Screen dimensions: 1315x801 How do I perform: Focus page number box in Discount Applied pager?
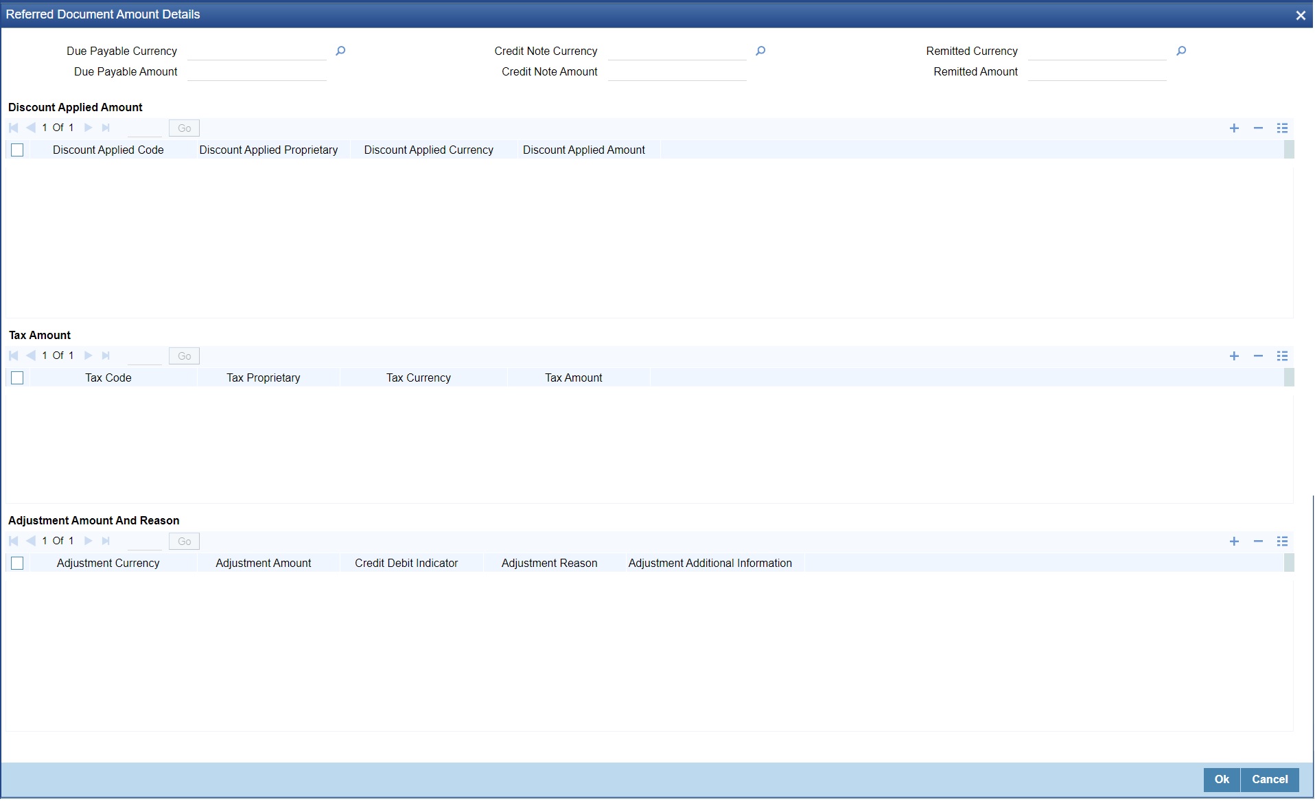click(145, 128)
